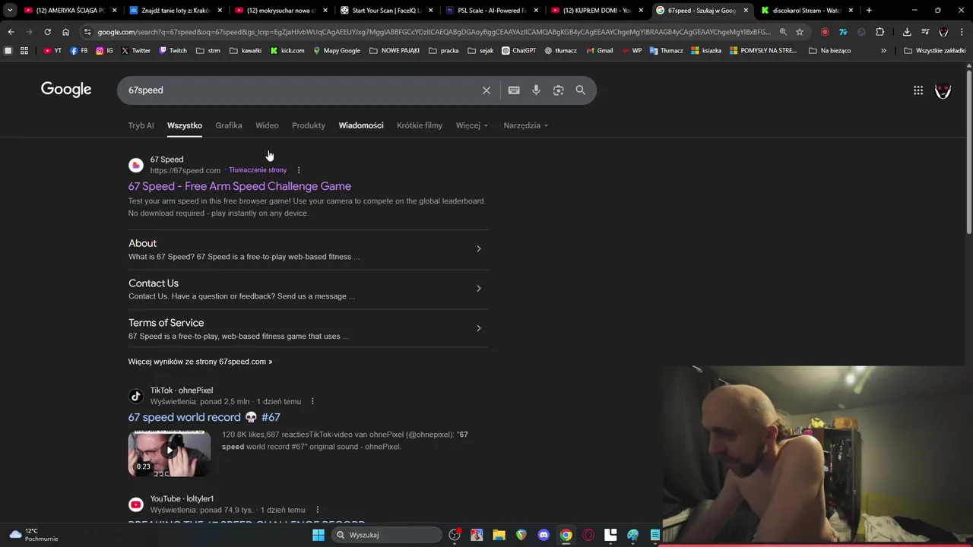Switch to the Krótkie filmy tab

pos(420,125)
